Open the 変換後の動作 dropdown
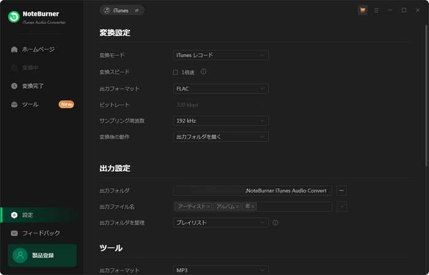The width and height of the screenshot is (429, 275). [221, 137]
